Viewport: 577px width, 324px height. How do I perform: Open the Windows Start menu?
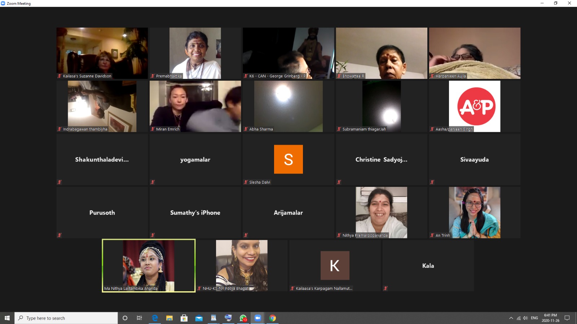[x=7, y=318]
